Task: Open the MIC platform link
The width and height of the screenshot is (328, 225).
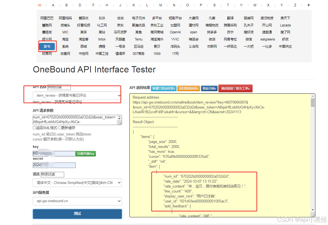Action: pos(65,32)
